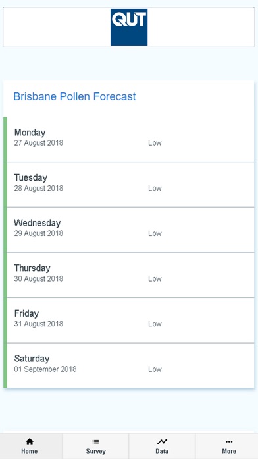Click the Low level for Friday
Viewport: 258px width, 459px height.
click(155, 324)
